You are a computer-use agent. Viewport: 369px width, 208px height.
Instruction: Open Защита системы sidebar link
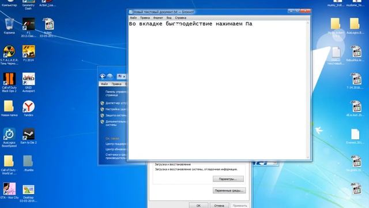[x=116, y=116]
